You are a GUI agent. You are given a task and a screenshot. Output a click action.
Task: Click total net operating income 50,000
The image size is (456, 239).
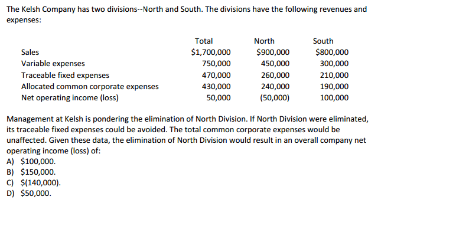pyautogui.click(x=219, y=98)
